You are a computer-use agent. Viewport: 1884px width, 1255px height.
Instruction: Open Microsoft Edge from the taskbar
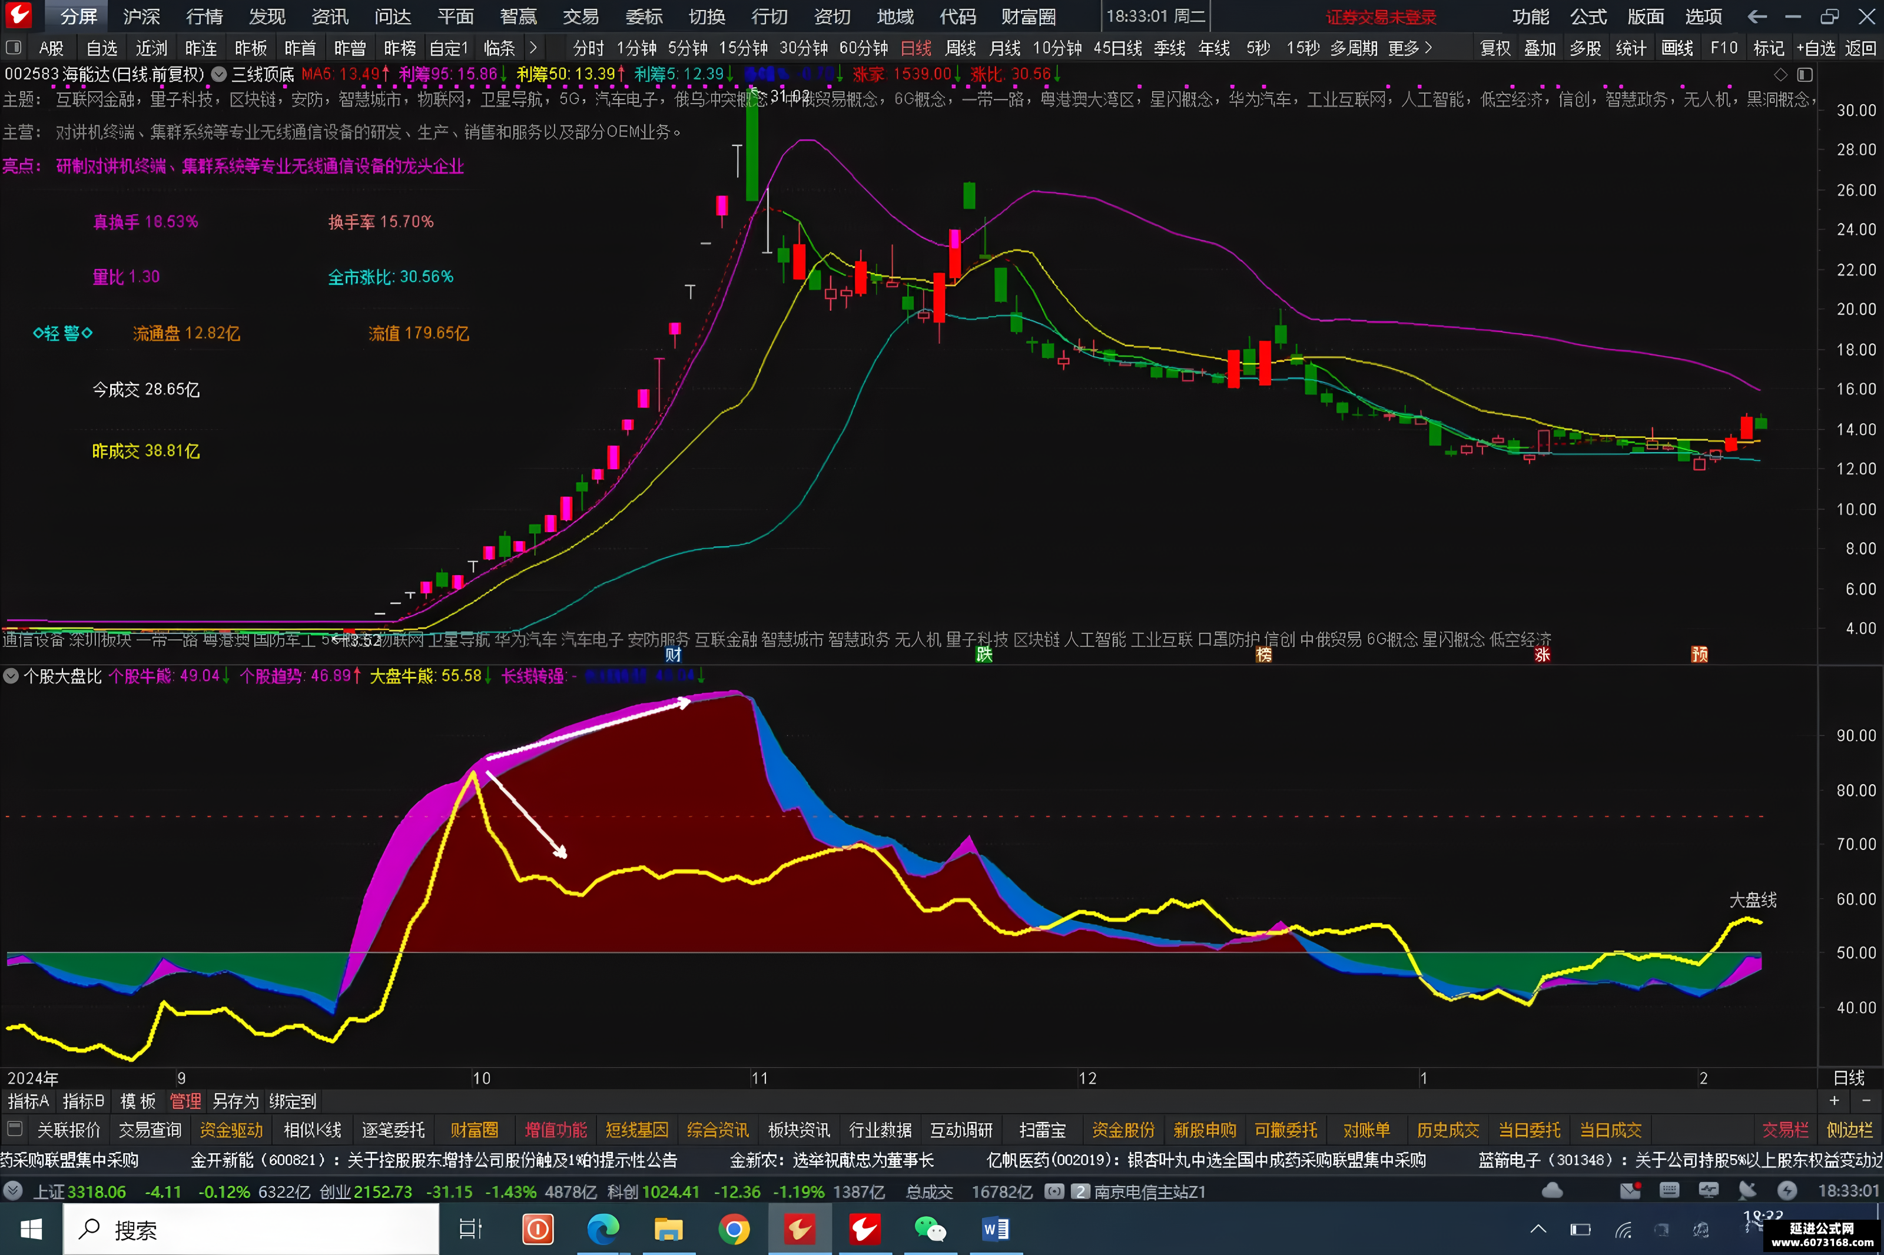[603, 1229]
